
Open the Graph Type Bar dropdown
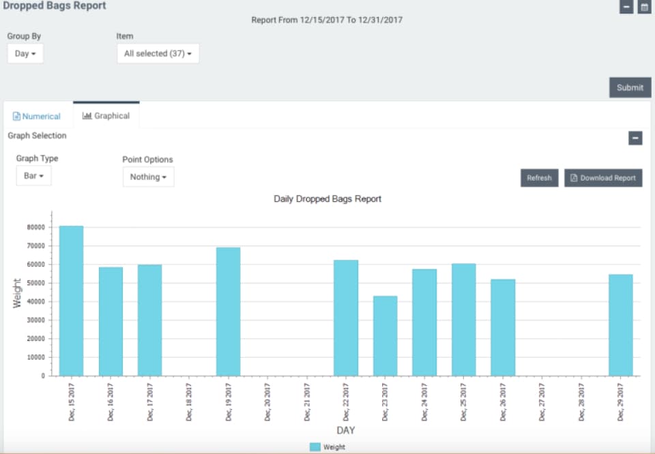click(x=33, y=176)
